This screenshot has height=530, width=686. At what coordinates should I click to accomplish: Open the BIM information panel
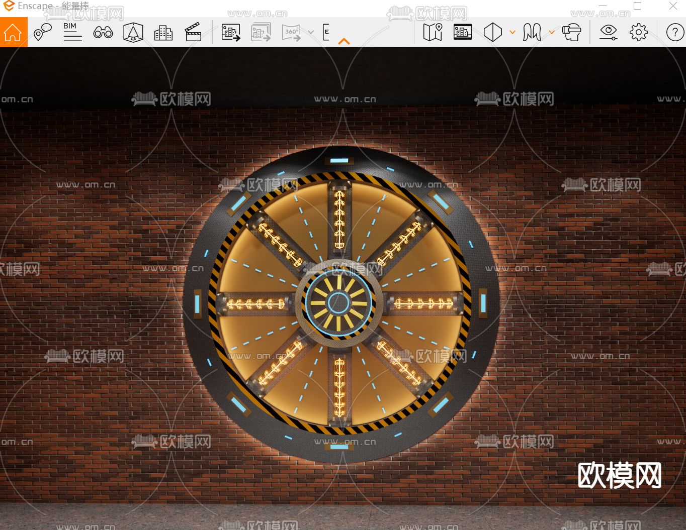(72, 33)
